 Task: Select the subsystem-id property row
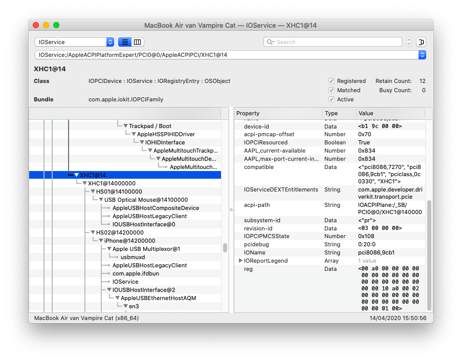pyautogui.click(x=330, y=220)
